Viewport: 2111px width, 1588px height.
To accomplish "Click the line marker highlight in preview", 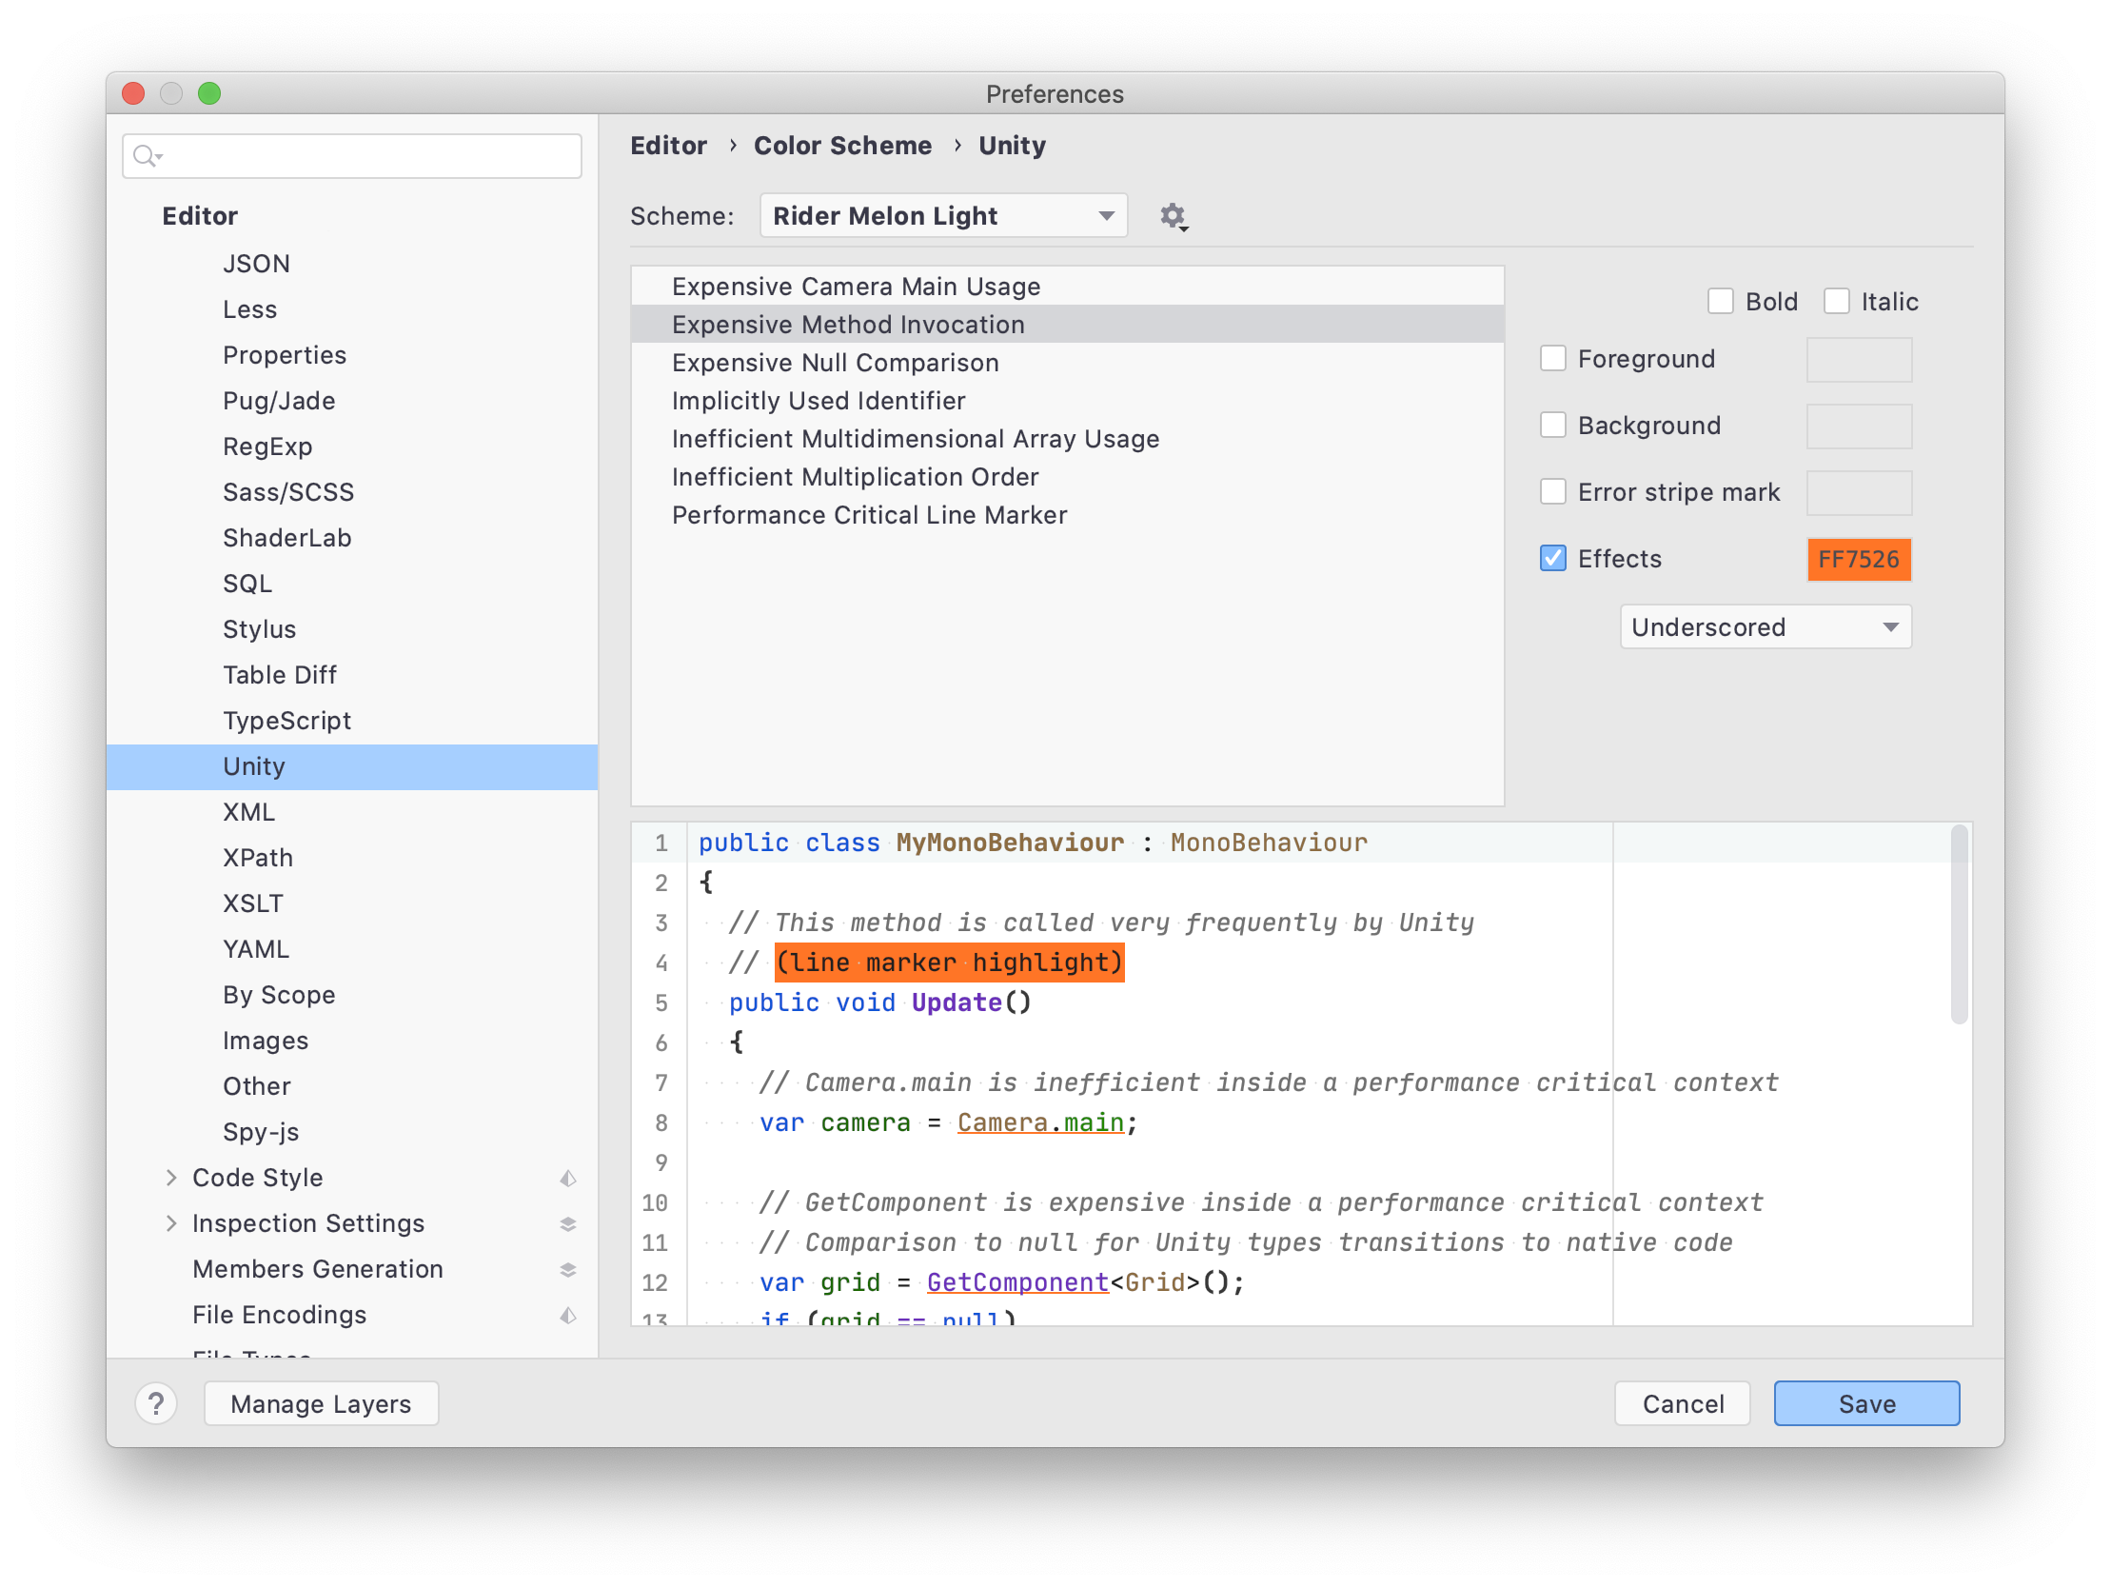I will [949, 963].
